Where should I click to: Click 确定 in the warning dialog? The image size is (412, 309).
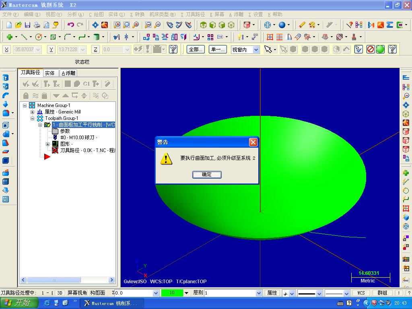tap(207, 175)
